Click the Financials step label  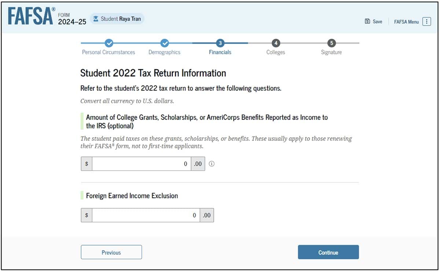pyautogui.click(x=220, y=52)
